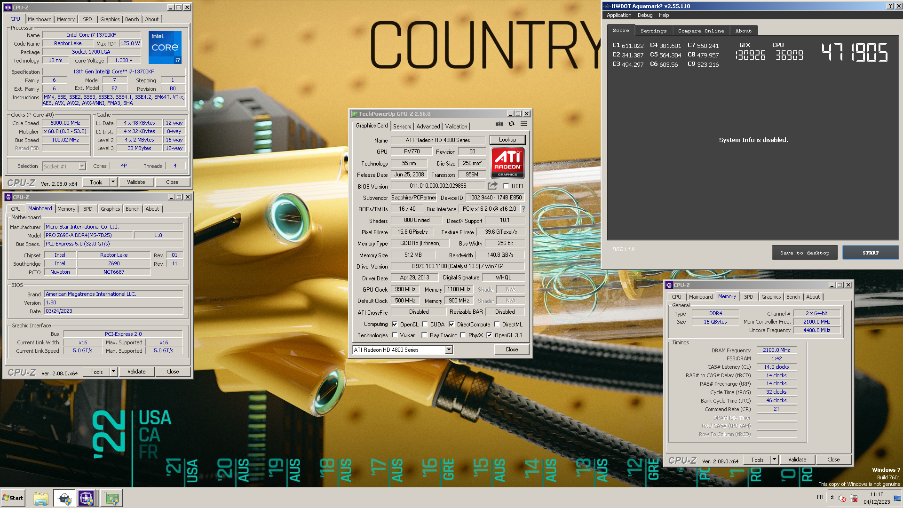Toggle the DirectML checkbox

[497, 325]
